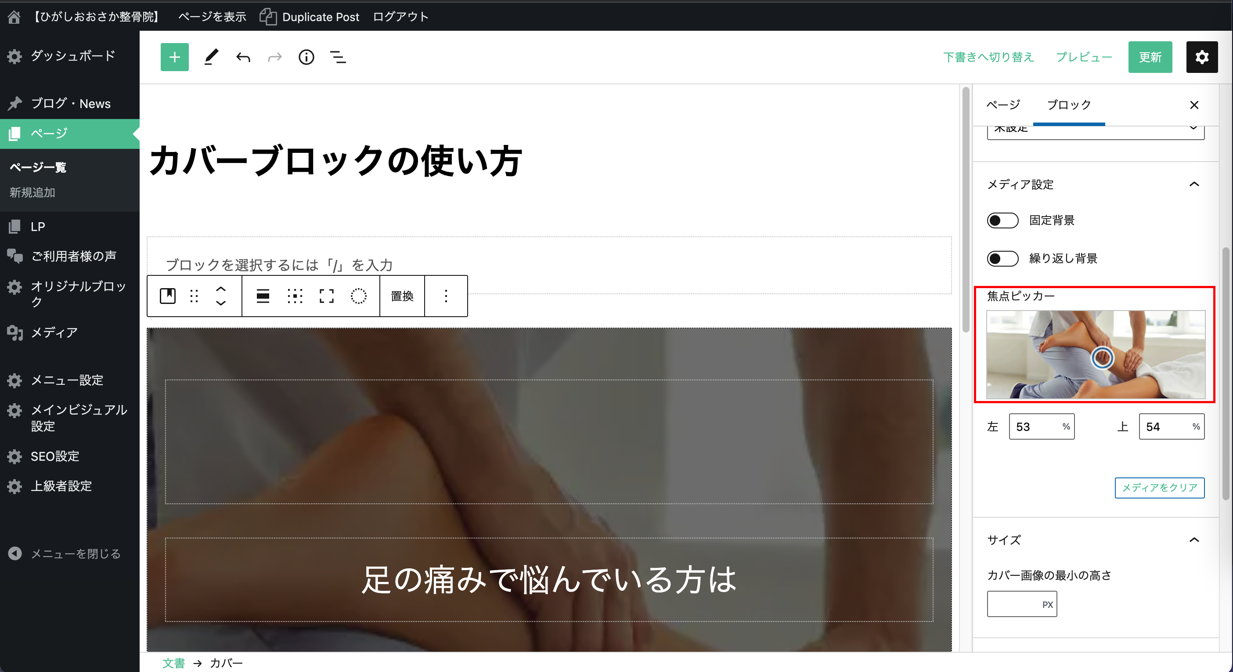Screen dimensions: 1233x672
Task: Click the 更新 update button
Action: tap(1150, 58)
